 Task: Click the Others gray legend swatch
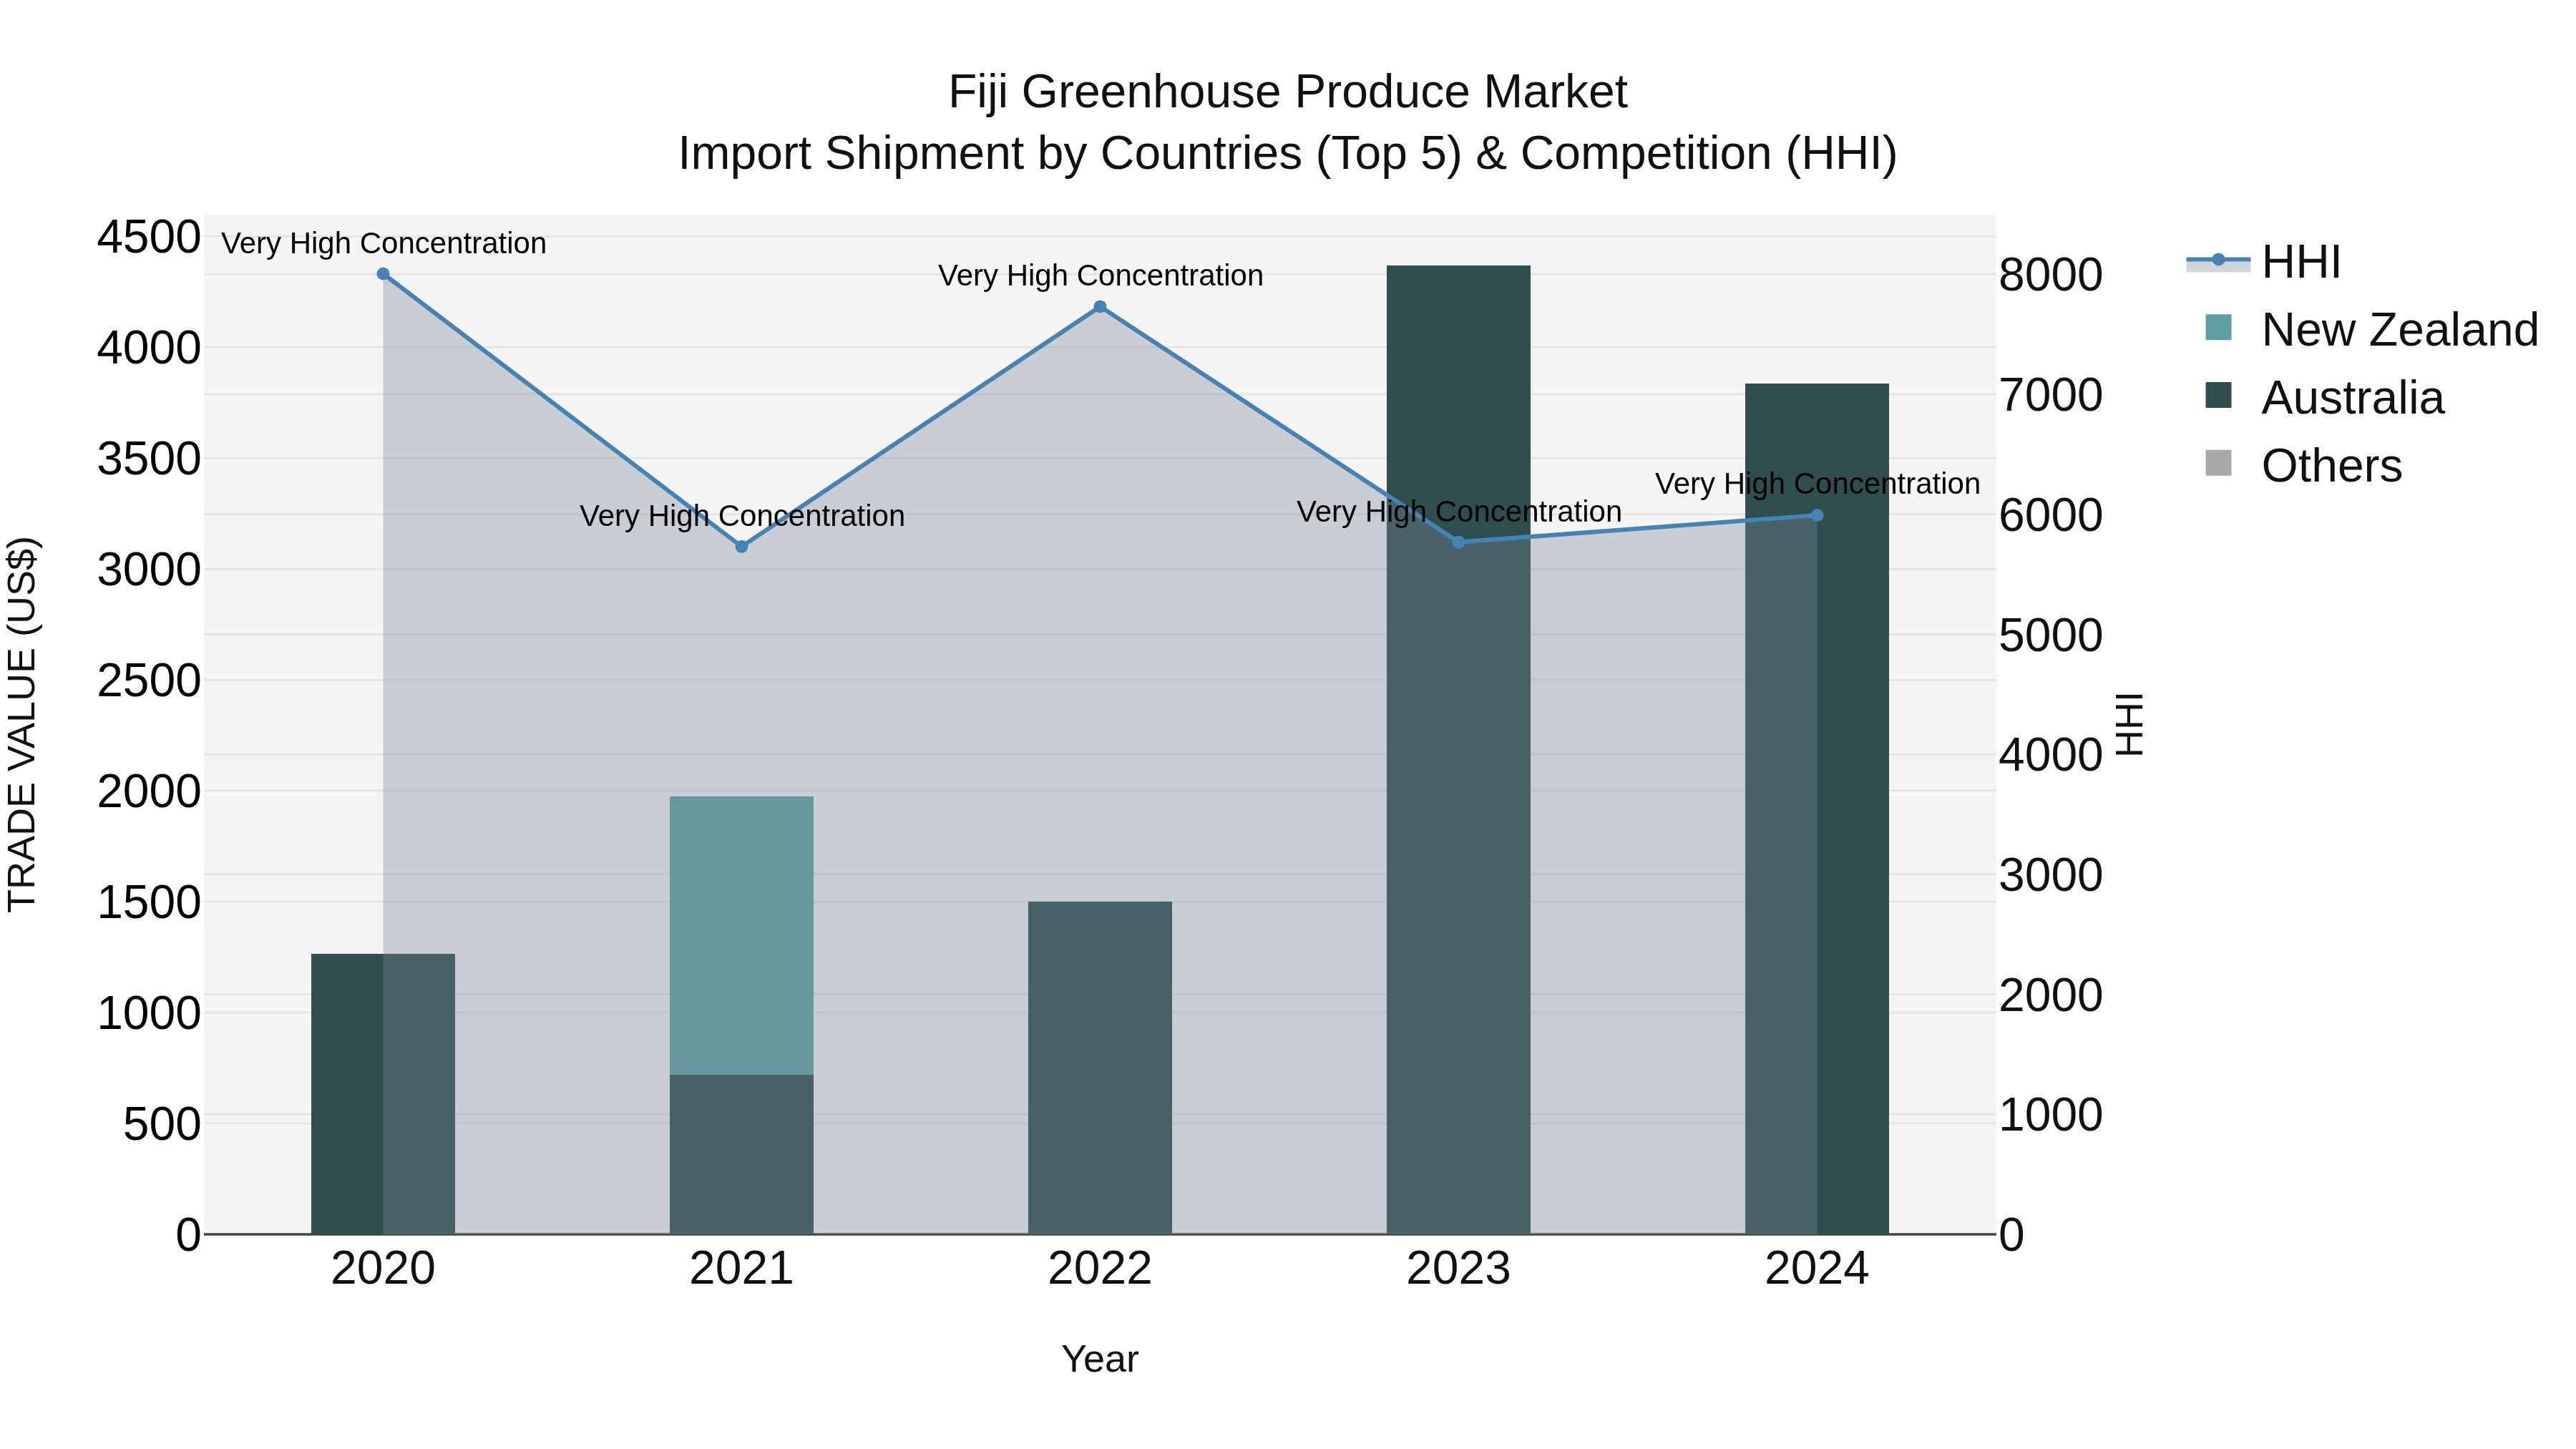point(2218,464)
